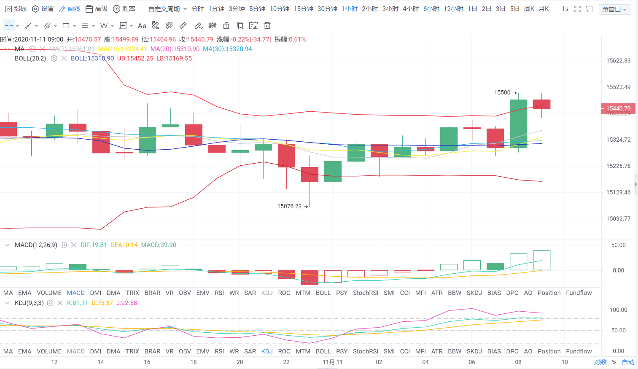Open MACD(12,26,9) settings gear
This screenshot has width=638, height=369.
pos(64,245)
